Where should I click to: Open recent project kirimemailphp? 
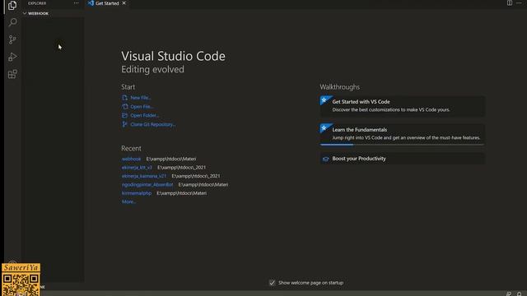(137, 193)
